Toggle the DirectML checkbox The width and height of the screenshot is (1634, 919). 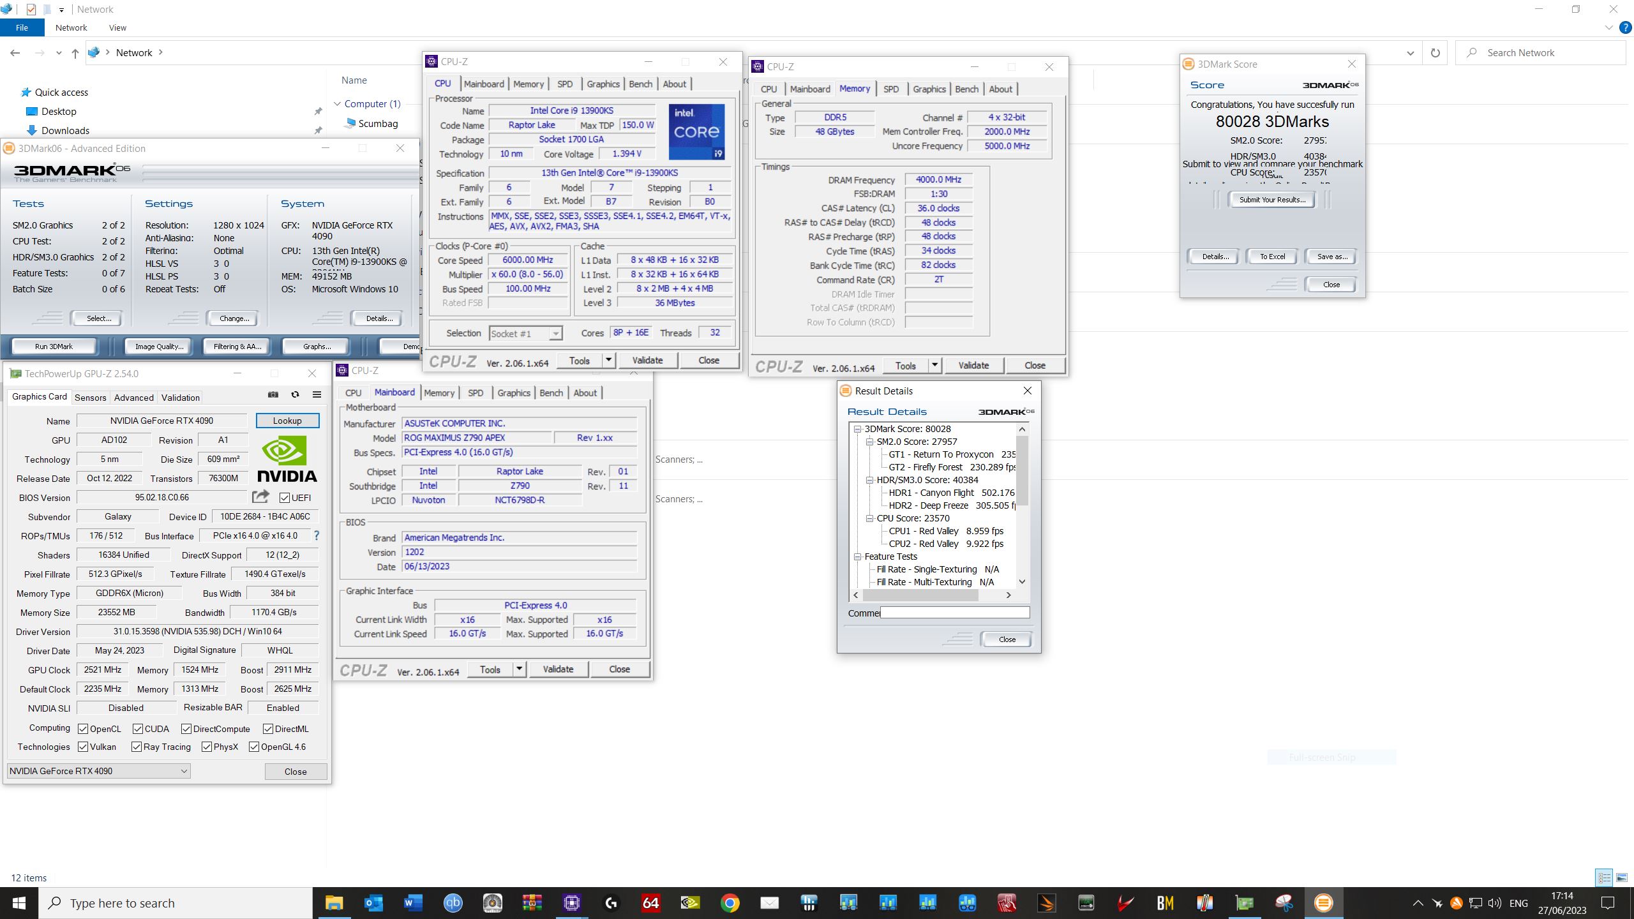pyautogui.click(x=268, y=729)
